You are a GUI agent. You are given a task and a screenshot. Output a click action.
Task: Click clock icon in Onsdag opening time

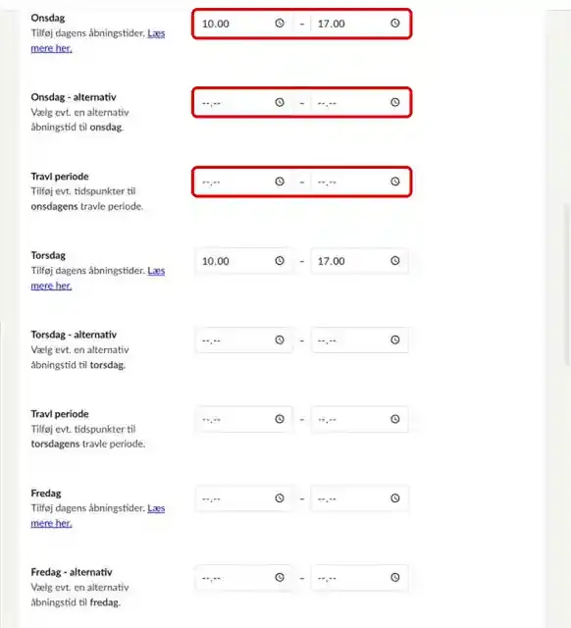280,24
